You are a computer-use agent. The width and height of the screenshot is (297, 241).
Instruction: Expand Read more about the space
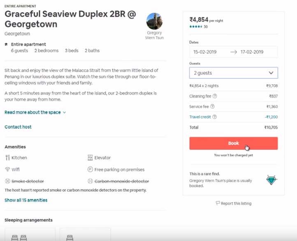[35, 112]
